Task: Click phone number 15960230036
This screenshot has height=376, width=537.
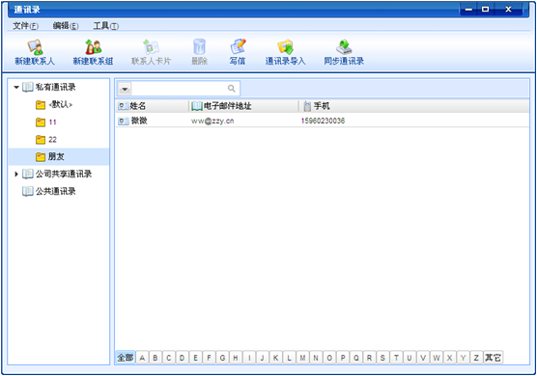Action: point(323,121)
